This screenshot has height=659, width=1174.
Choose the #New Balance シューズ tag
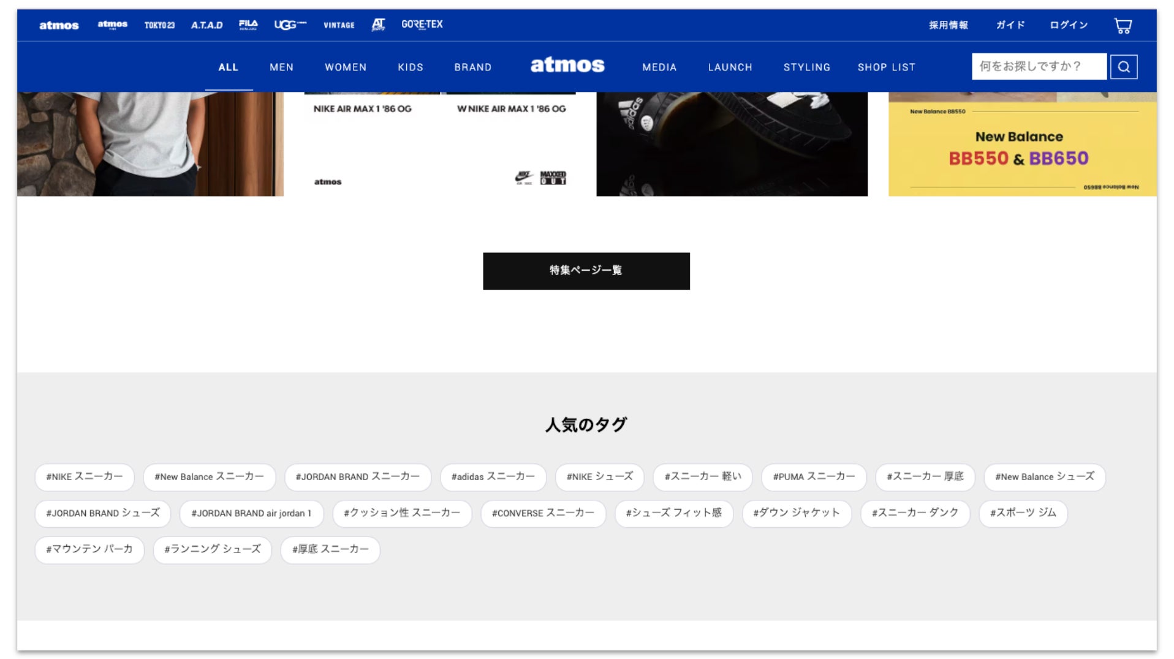pos(1045,477)
